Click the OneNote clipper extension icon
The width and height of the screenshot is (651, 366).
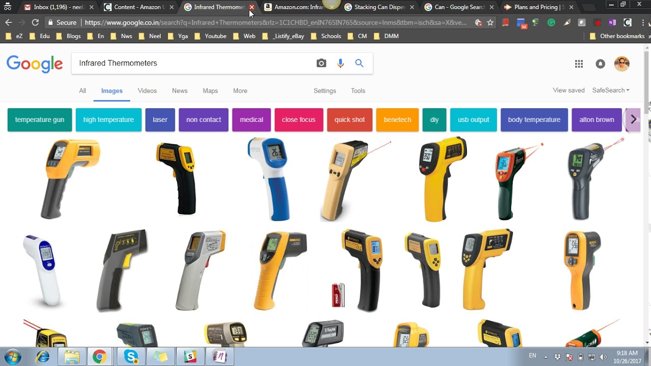tap(612, 22)
